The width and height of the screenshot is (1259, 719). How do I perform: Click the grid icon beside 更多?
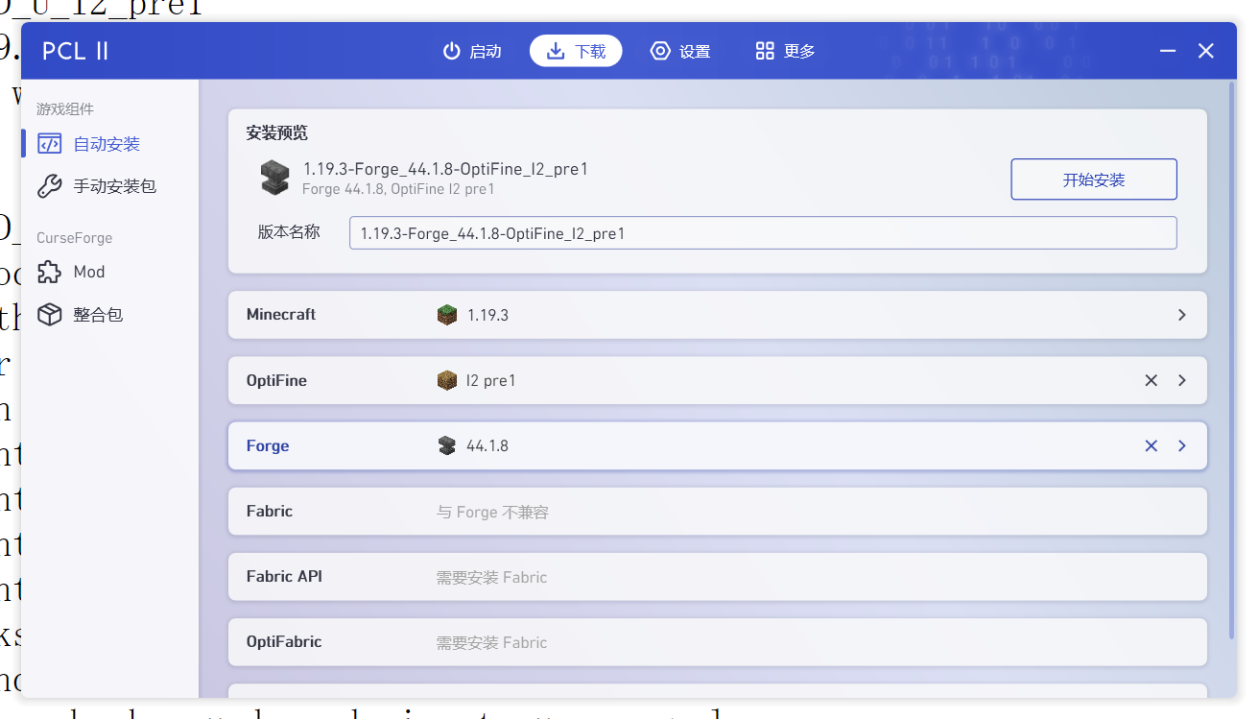[765, 51]
